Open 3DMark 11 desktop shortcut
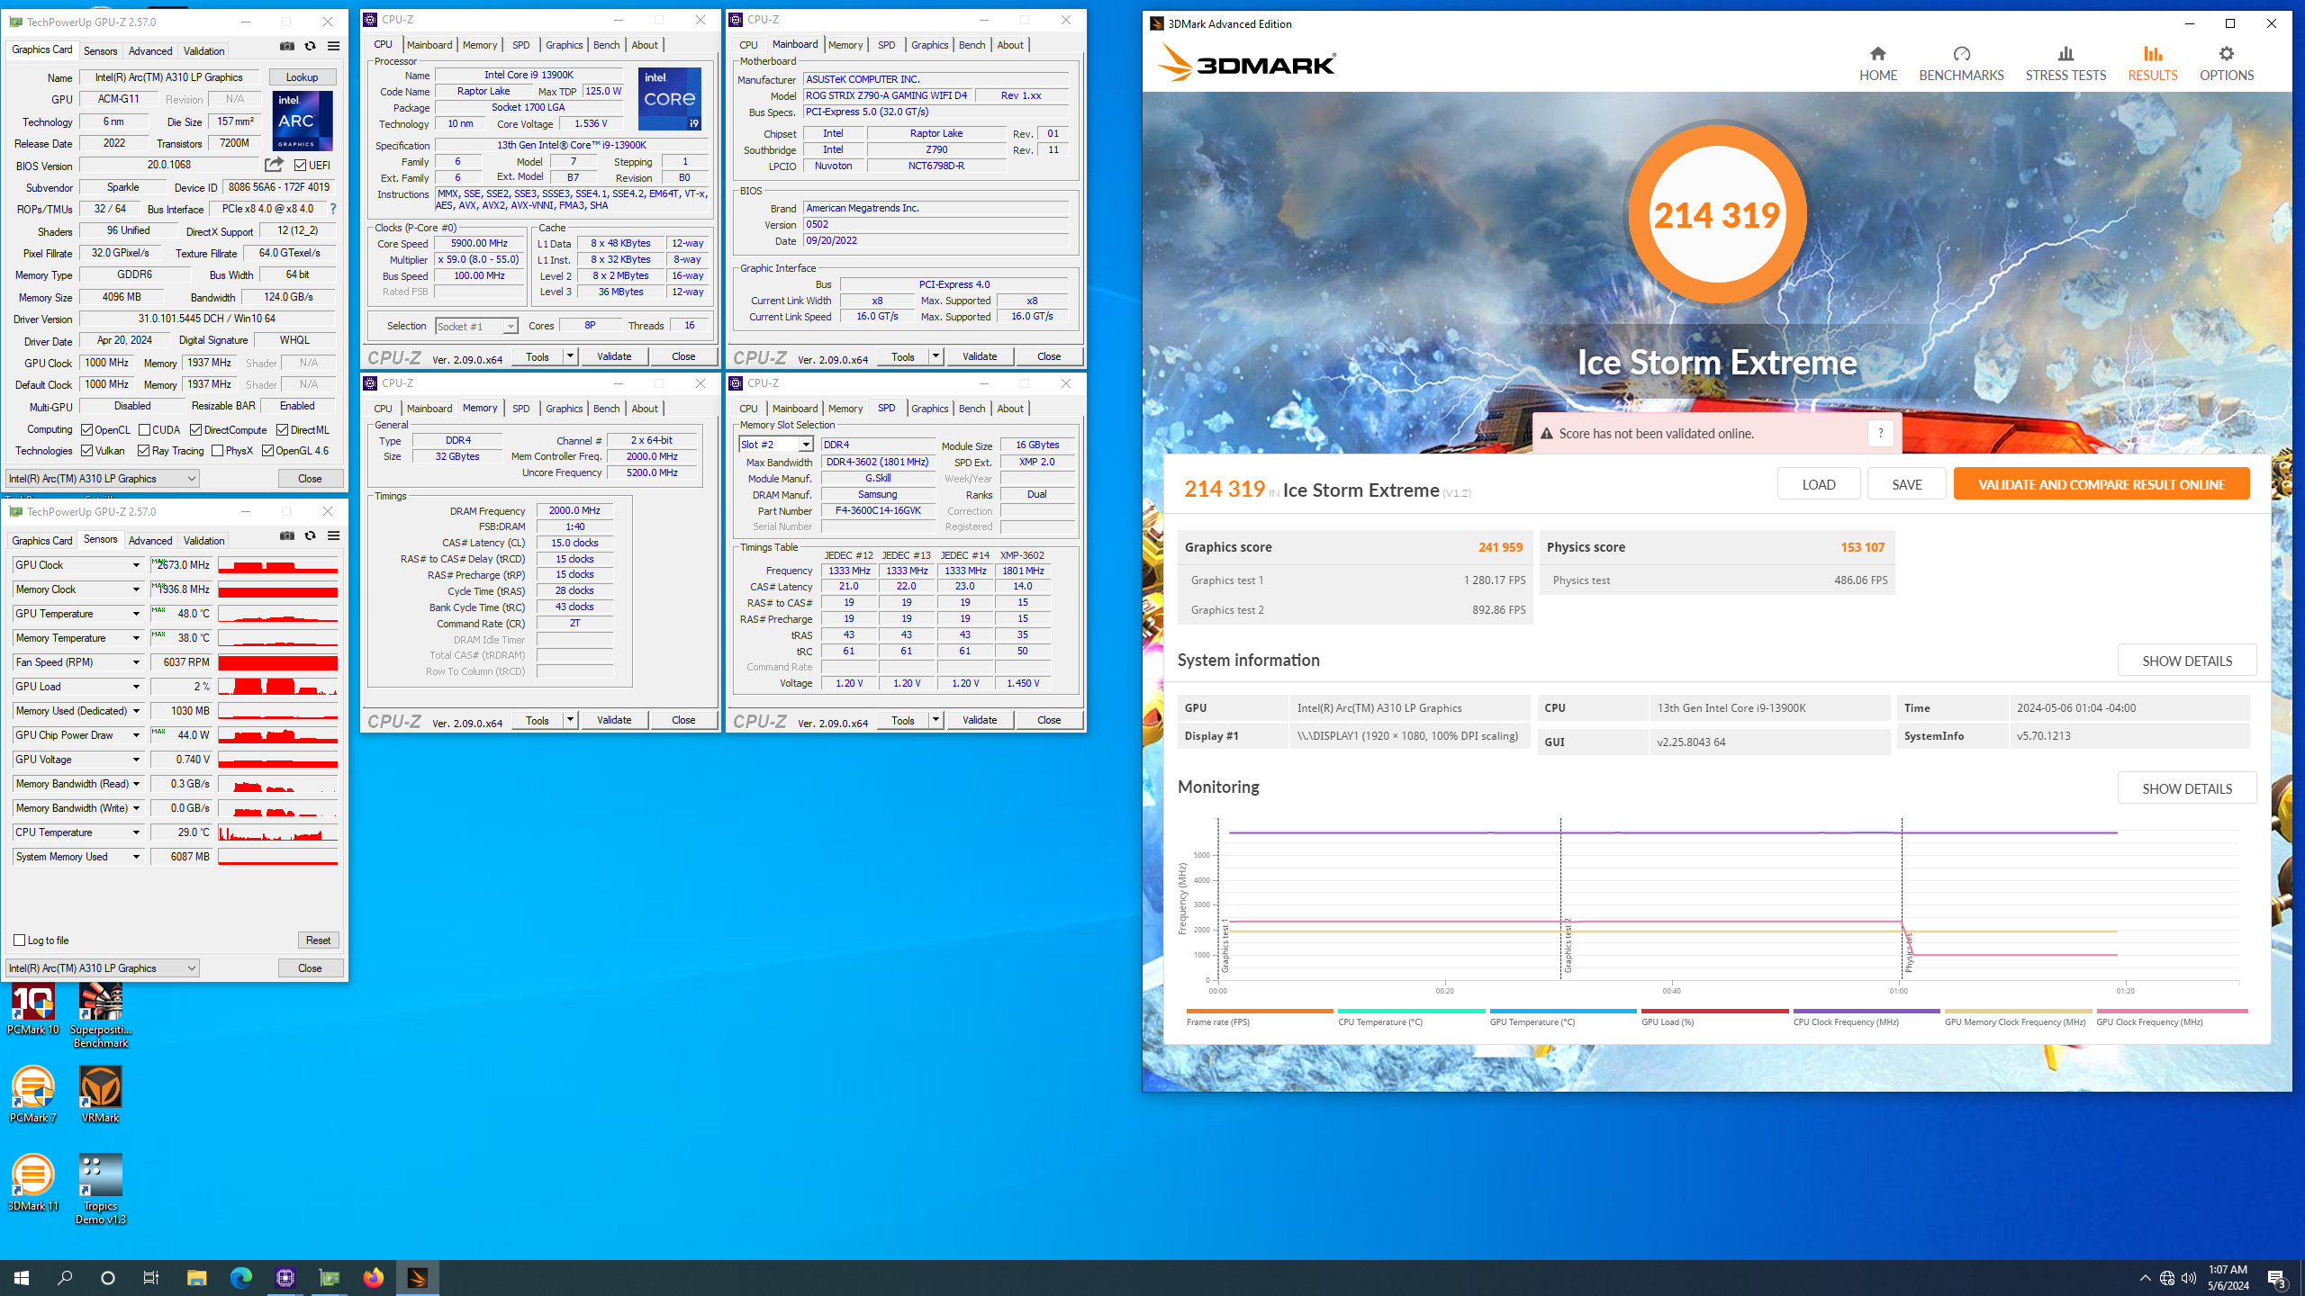 33,1183
